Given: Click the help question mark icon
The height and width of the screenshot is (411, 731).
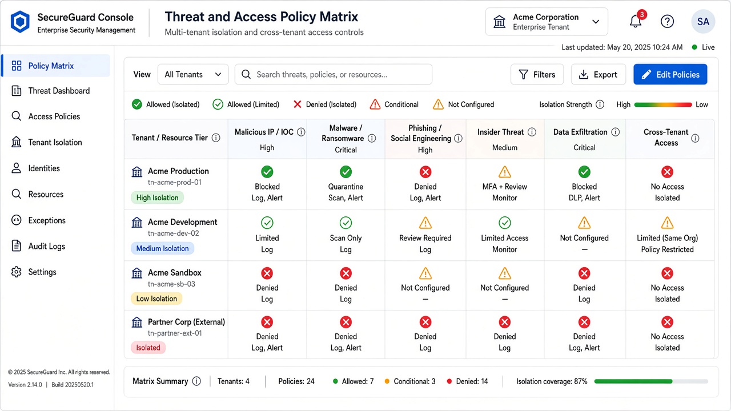Looking at the screenshot, I should click(667, 22).
